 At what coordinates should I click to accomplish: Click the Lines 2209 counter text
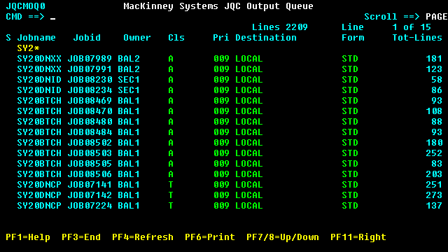(280, 27)
